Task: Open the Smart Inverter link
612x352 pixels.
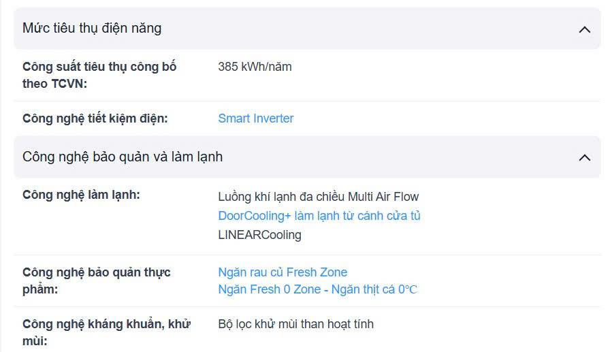Action: [x=255, y=118]
